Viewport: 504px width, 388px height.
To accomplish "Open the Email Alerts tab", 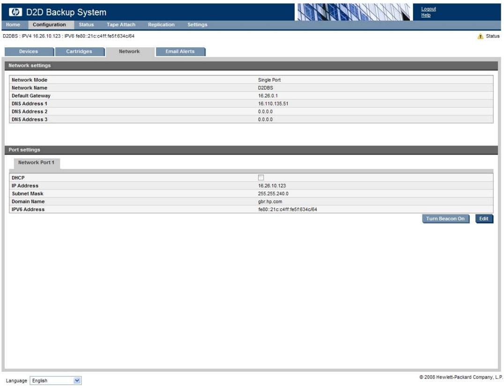I will point(180,51).
